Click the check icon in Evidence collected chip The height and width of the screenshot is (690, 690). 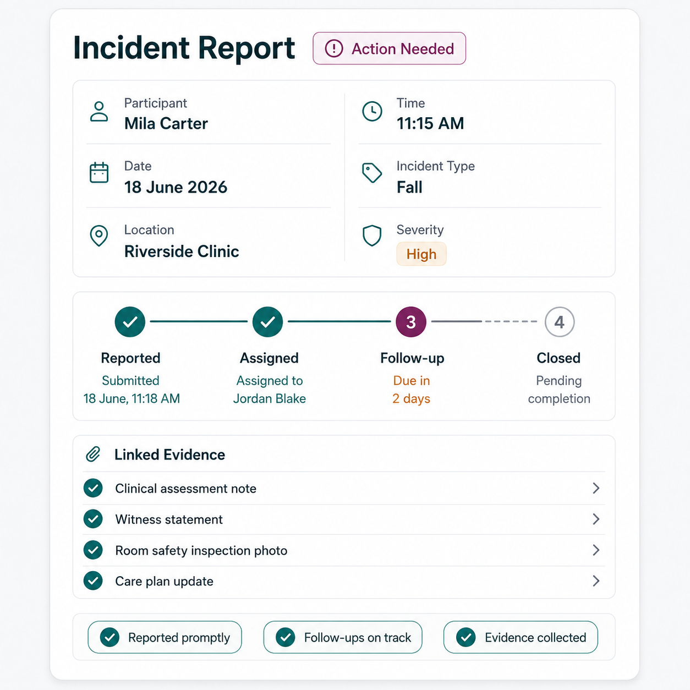pos(466,637)
